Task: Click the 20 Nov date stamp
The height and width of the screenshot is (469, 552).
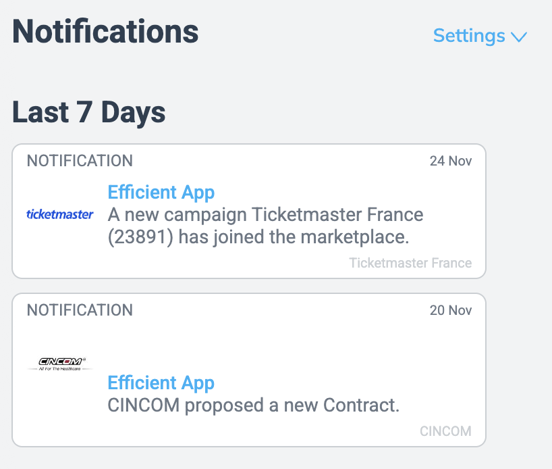Action: pyautogui.click(x=451, y=310)
